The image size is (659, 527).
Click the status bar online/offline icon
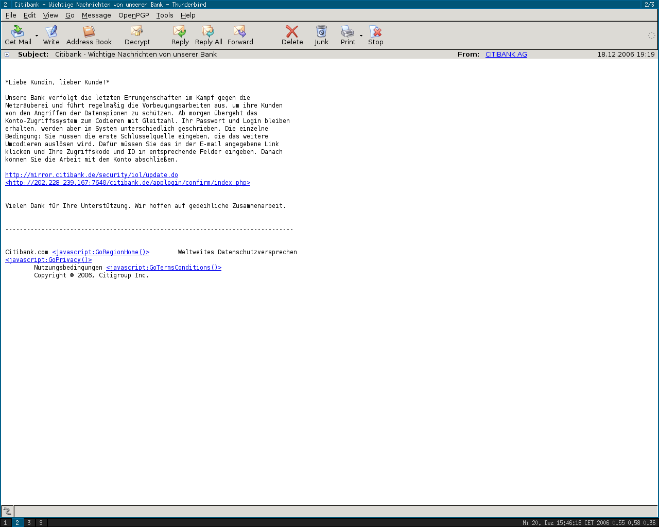(8, 511)
